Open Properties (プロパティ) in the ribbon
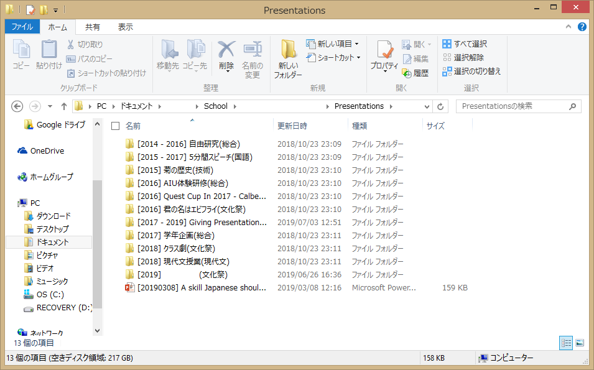Viewport: 594px width, 370px height. [x=384, y=57]
